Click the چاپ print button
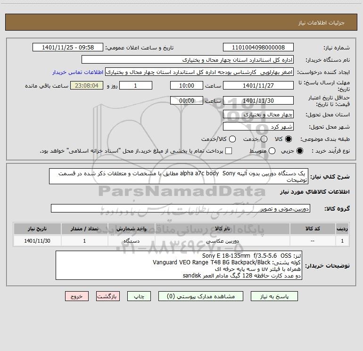The width and height of the screenshot is (363, 351). (139, 296)
